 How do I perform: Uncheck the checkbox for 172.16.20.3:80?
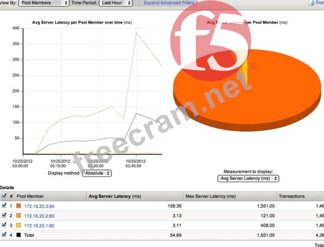[x=4, y=206]
